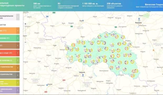Click the empty white marker at region's north edge
This screenshot has width=163, height=95.
pos(106,33)
